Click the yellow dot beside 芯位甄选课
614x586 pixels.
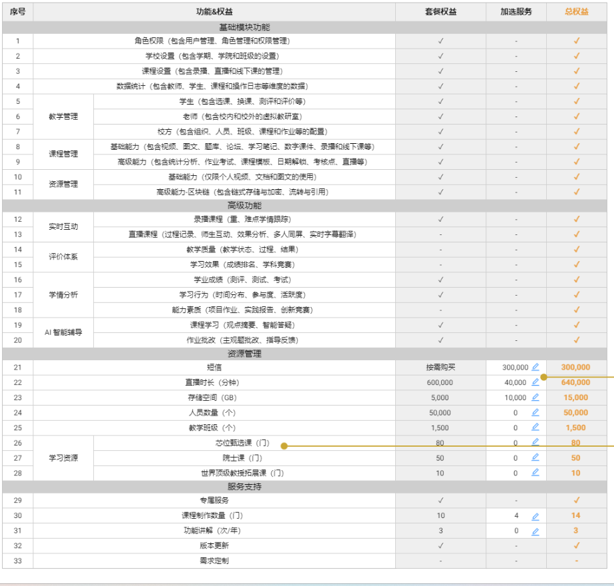[284, 446]
